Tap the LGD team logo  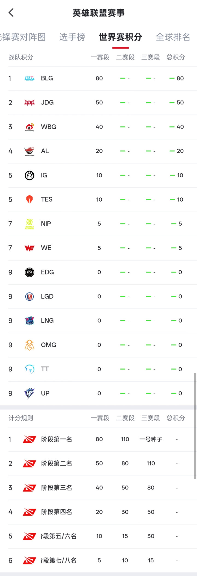(x=30, y=296)
